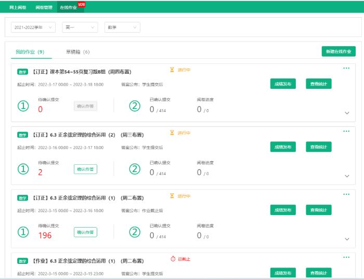Click step ① circle in 6.3 综合运用 (2) card
Image resolution: width=364 pixels, height=279 pixels.
(23, 169)
